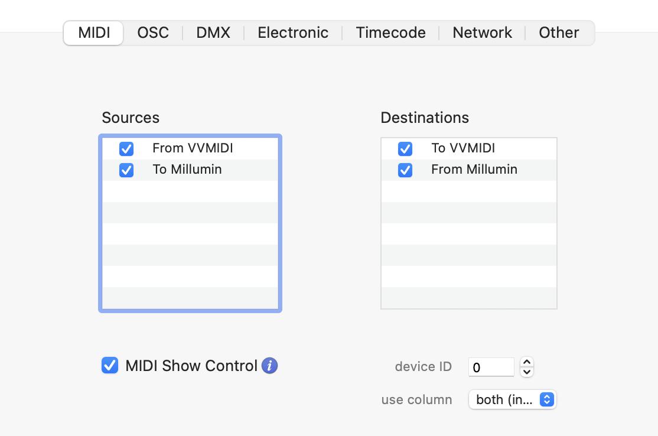Select the Timecode tab

point(390,32)
